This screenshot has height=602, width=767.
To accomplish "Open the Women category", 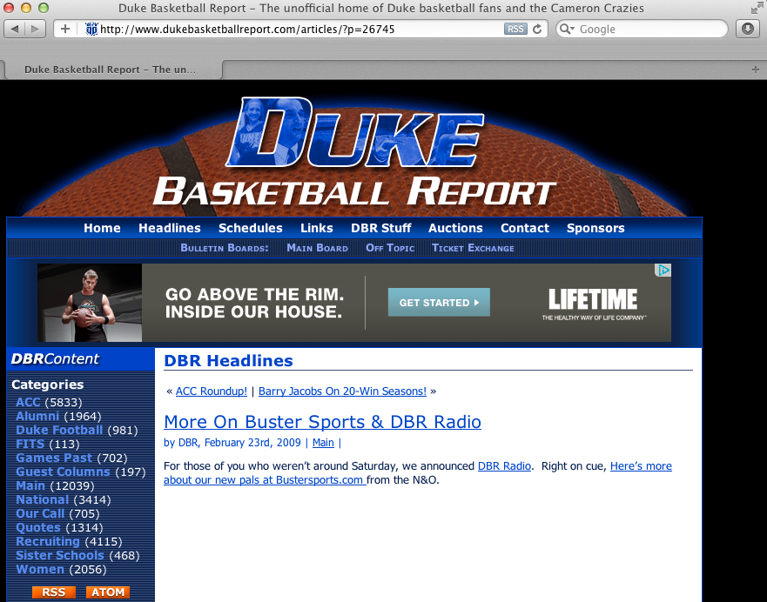I will [40, 570].
